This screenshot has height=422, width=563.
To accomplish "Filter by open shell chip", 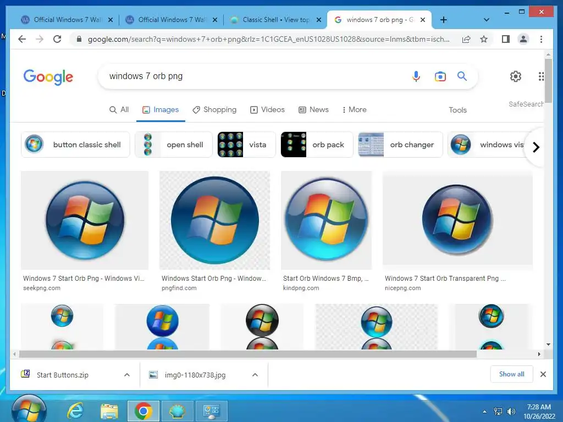I will coord(174,145).
